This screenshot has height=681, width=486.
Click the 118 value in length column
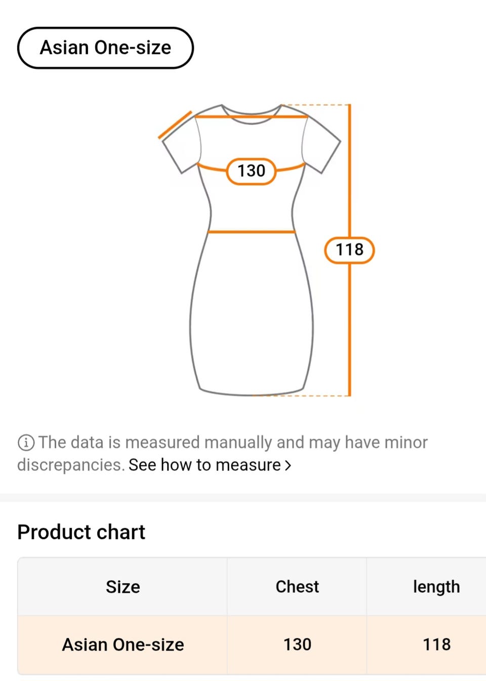(x=436, y=644)
